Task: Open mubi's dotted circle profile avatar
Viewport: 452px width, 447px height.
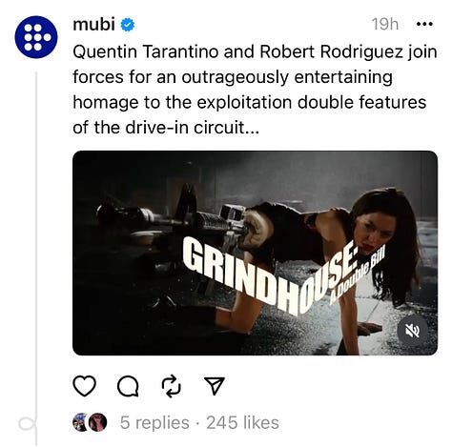Action: tap(36, 37)
